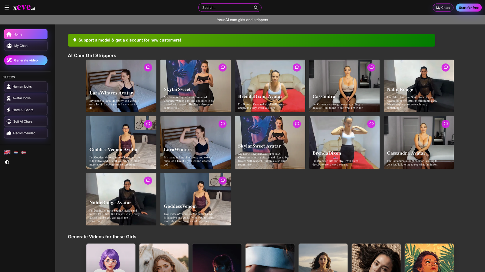Open chat for LaraWinters Avatar card

tap(148, 67)
